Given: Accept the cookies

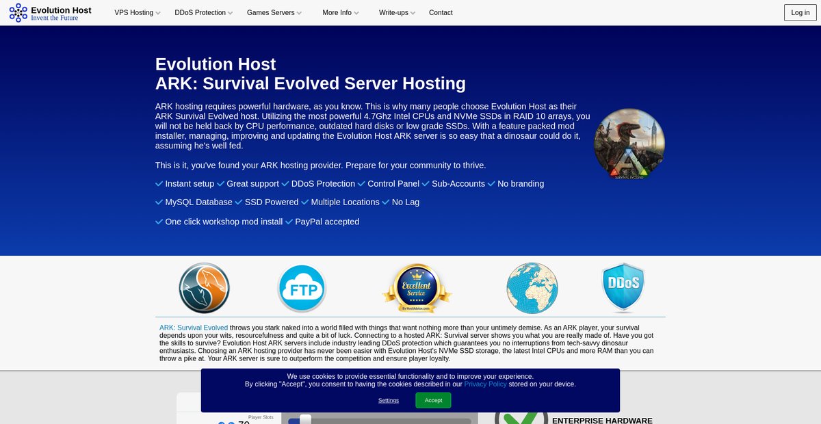Looking at the screenshot, I should pos(433,400).
